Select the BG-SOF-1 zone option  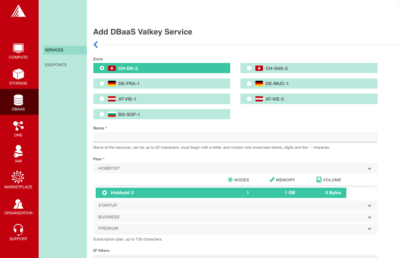pyautogui.click(x=161, y=114)
